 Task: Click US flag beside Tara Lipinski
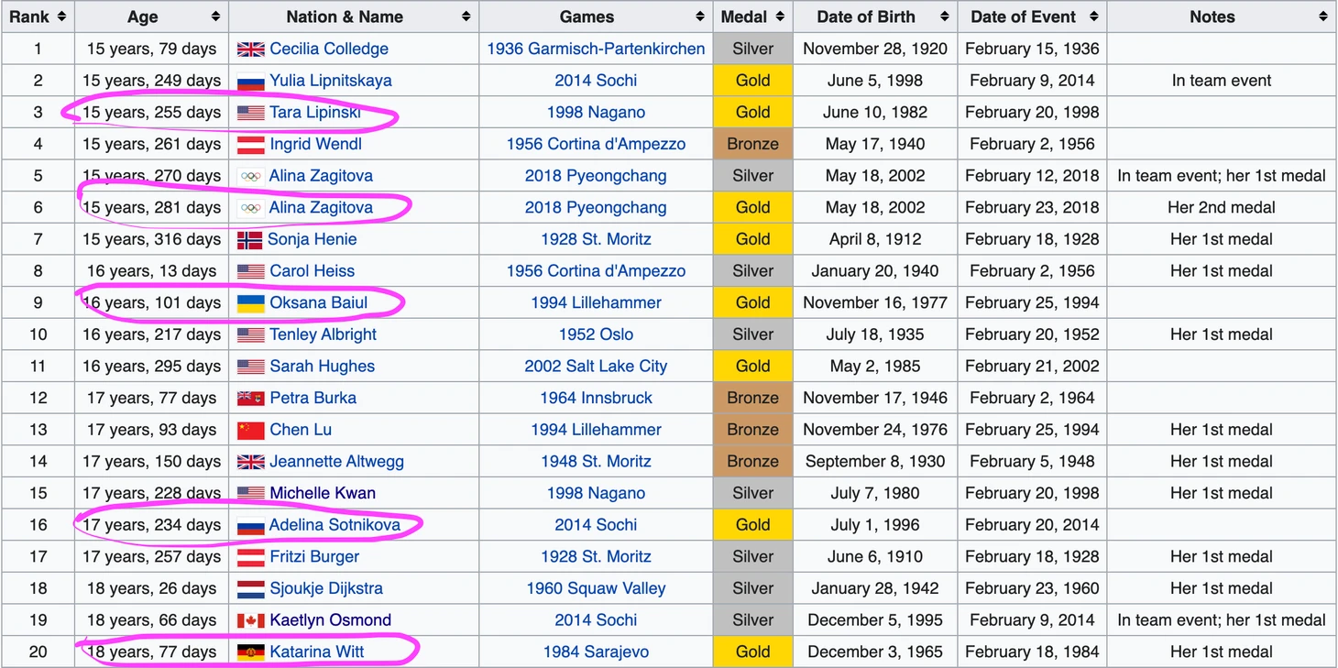[x=250, y=113]
